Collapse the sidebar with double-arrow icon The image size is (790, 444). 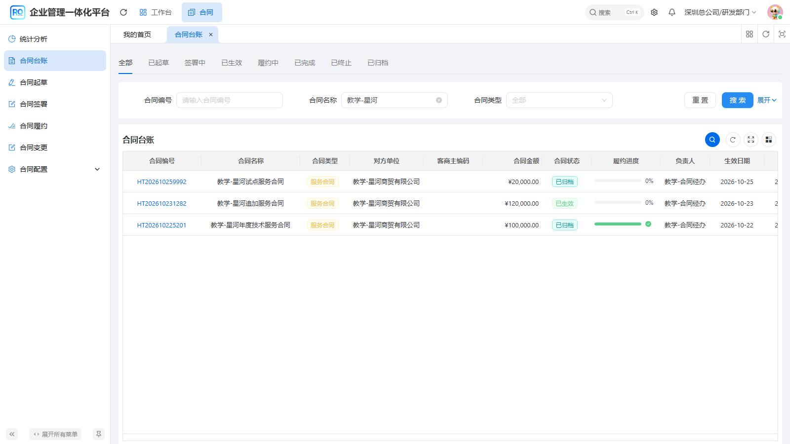click(12, 434)
